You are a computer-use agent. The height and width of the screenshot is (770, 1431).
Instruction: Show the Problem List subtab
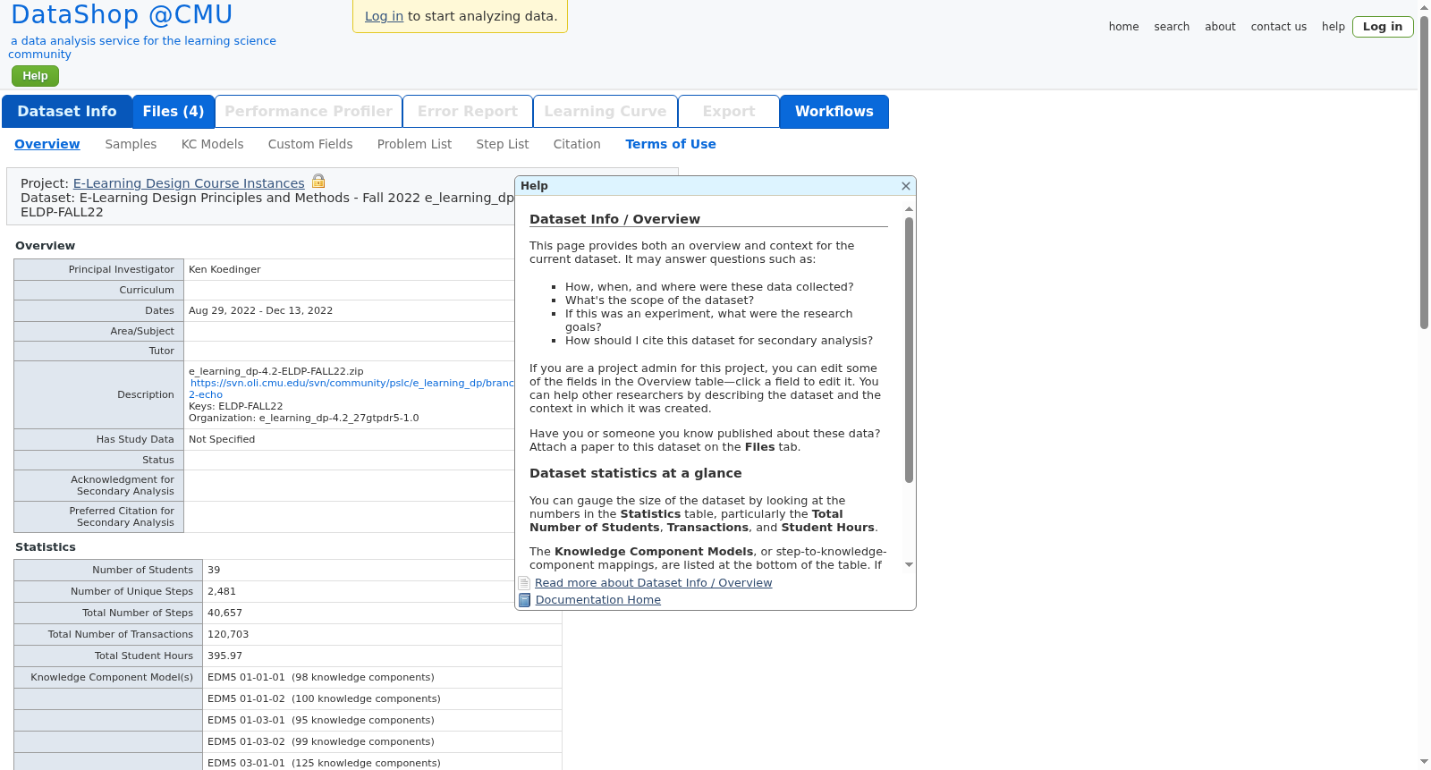pyautogui.click(x=414, y=144)
